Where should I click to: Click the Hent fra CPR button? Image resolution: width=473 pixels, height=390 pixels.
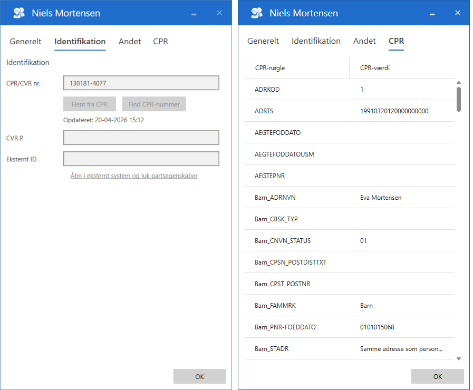coord(90,104)
